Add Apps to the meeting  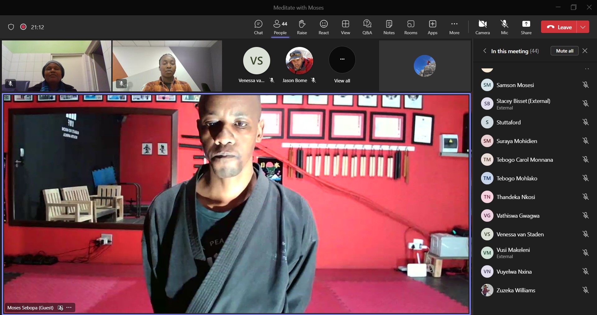pyautogui.click(x=432, y=27)
